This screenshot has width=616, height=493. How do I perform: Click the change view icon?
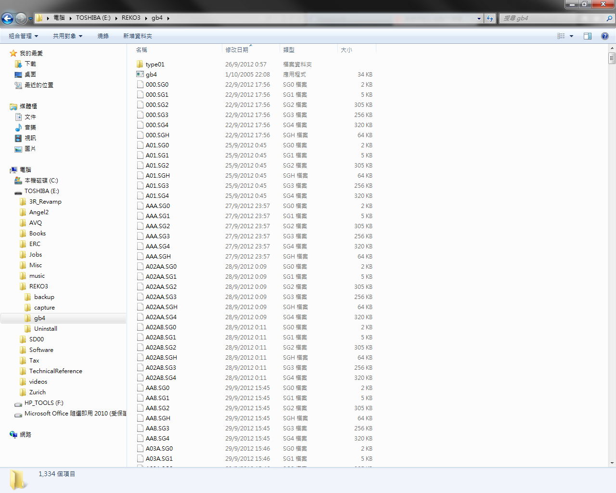click(561, 36)
